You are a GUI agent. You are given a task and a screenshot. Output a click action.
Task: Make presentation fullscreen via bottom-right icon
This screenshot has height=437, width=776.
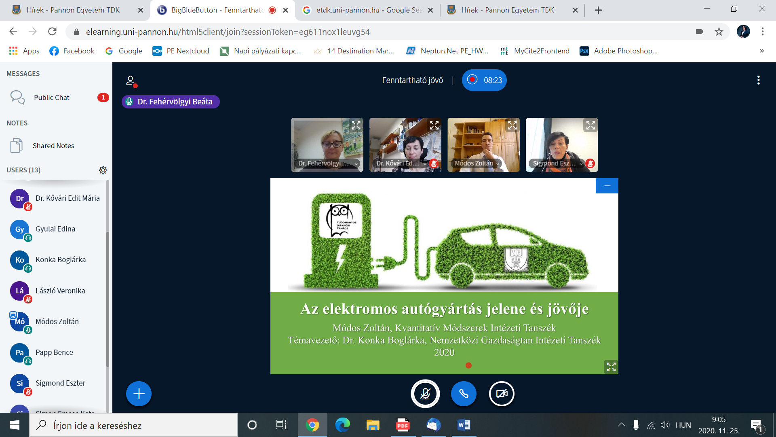611,367
